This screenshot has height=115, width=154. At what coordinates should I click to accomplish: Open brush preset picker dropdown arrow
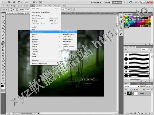[x=14, y=10]
